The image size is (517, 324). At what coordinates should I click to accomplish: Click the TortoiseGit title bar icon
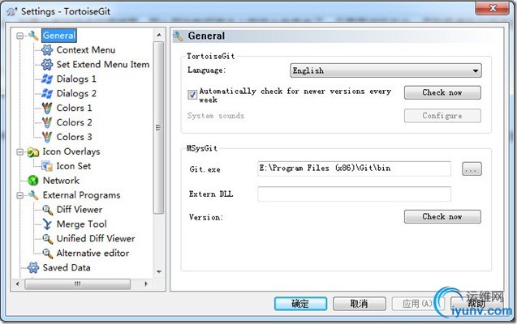[x=11, y=11]
